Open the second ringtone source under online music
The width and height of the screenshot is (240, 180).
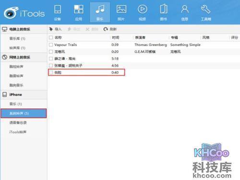click(x=16, y=76)
